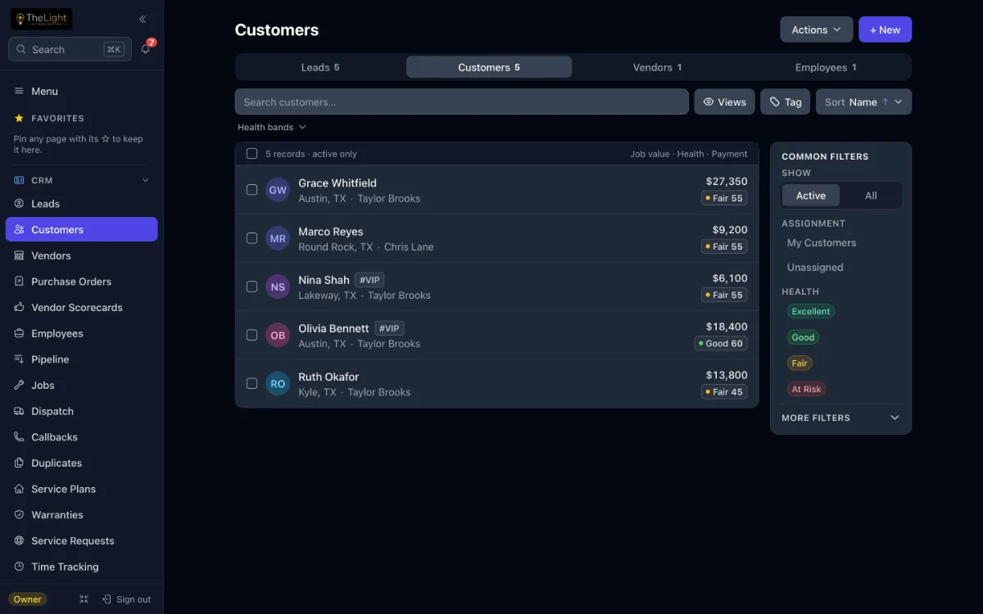Click the Time Tracking clock icon
Image resolution: width=983 pixels, height=614 pixels.
pos(19,567)
